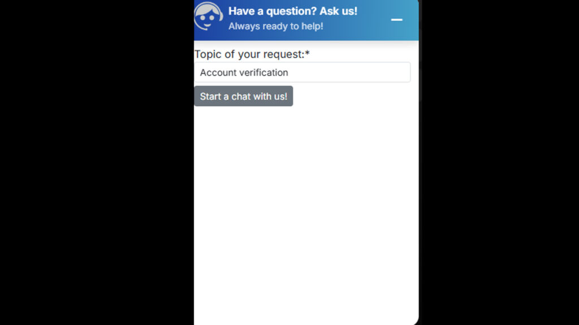This screenshot has height=325, width=579.
Task: Focus the 'Topic of your request' input field
Action: (302, 72)
